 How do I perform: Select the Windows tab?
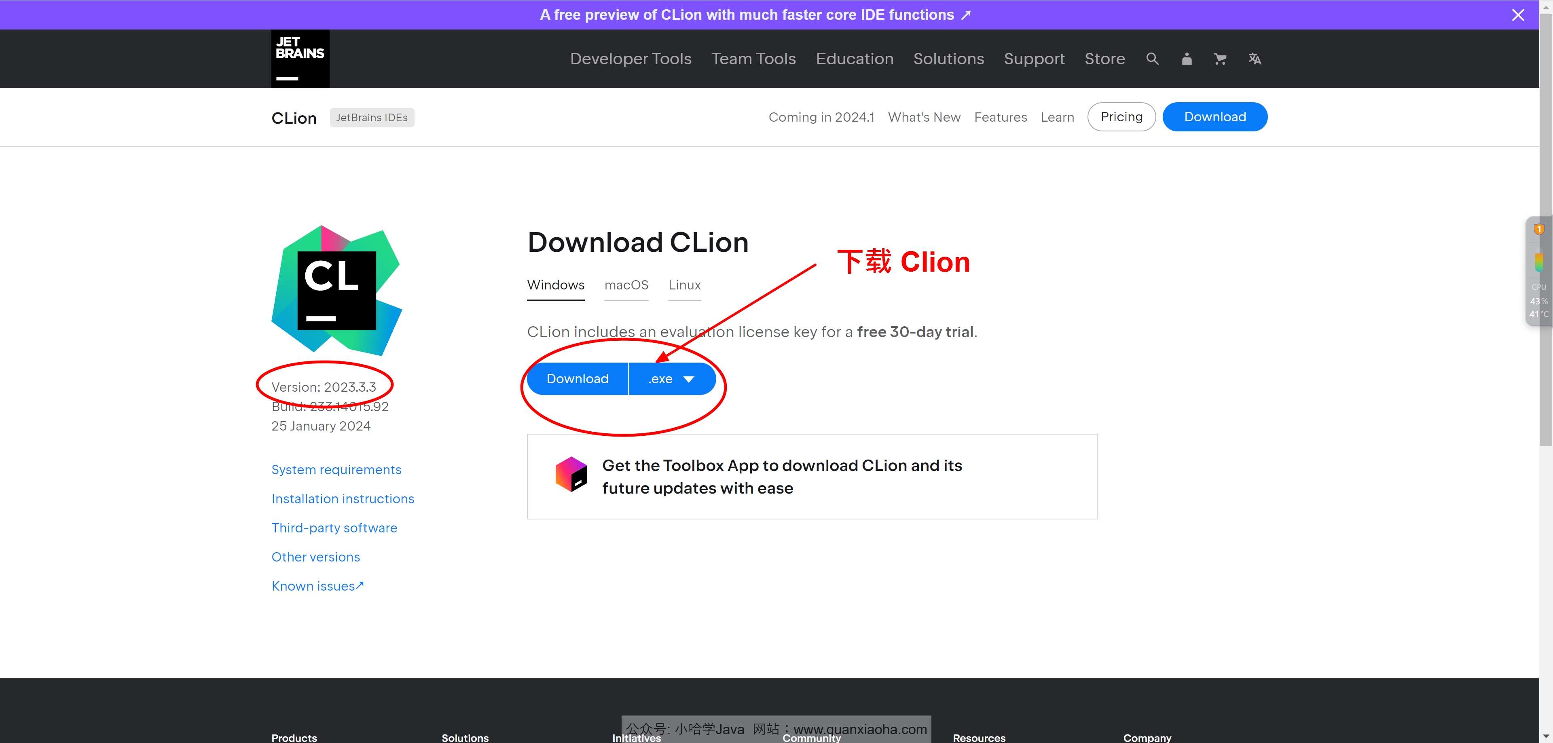[556, 285]
